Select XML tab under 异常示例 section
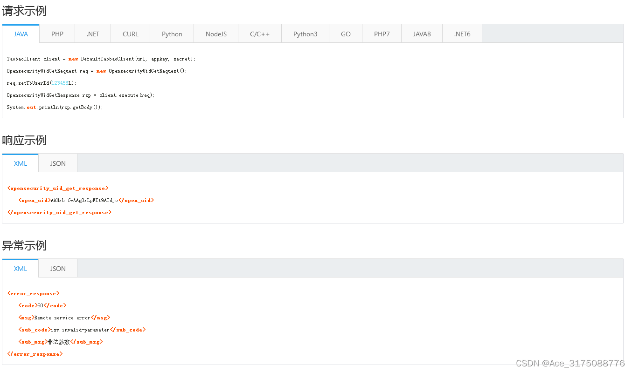This screenshot has height=372, width=632. tap(20, 268)
